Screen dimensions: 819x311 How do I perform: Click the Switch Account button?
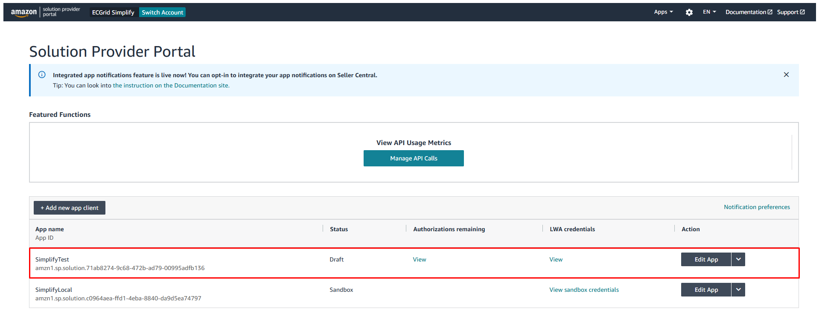(x=162, y=12)
